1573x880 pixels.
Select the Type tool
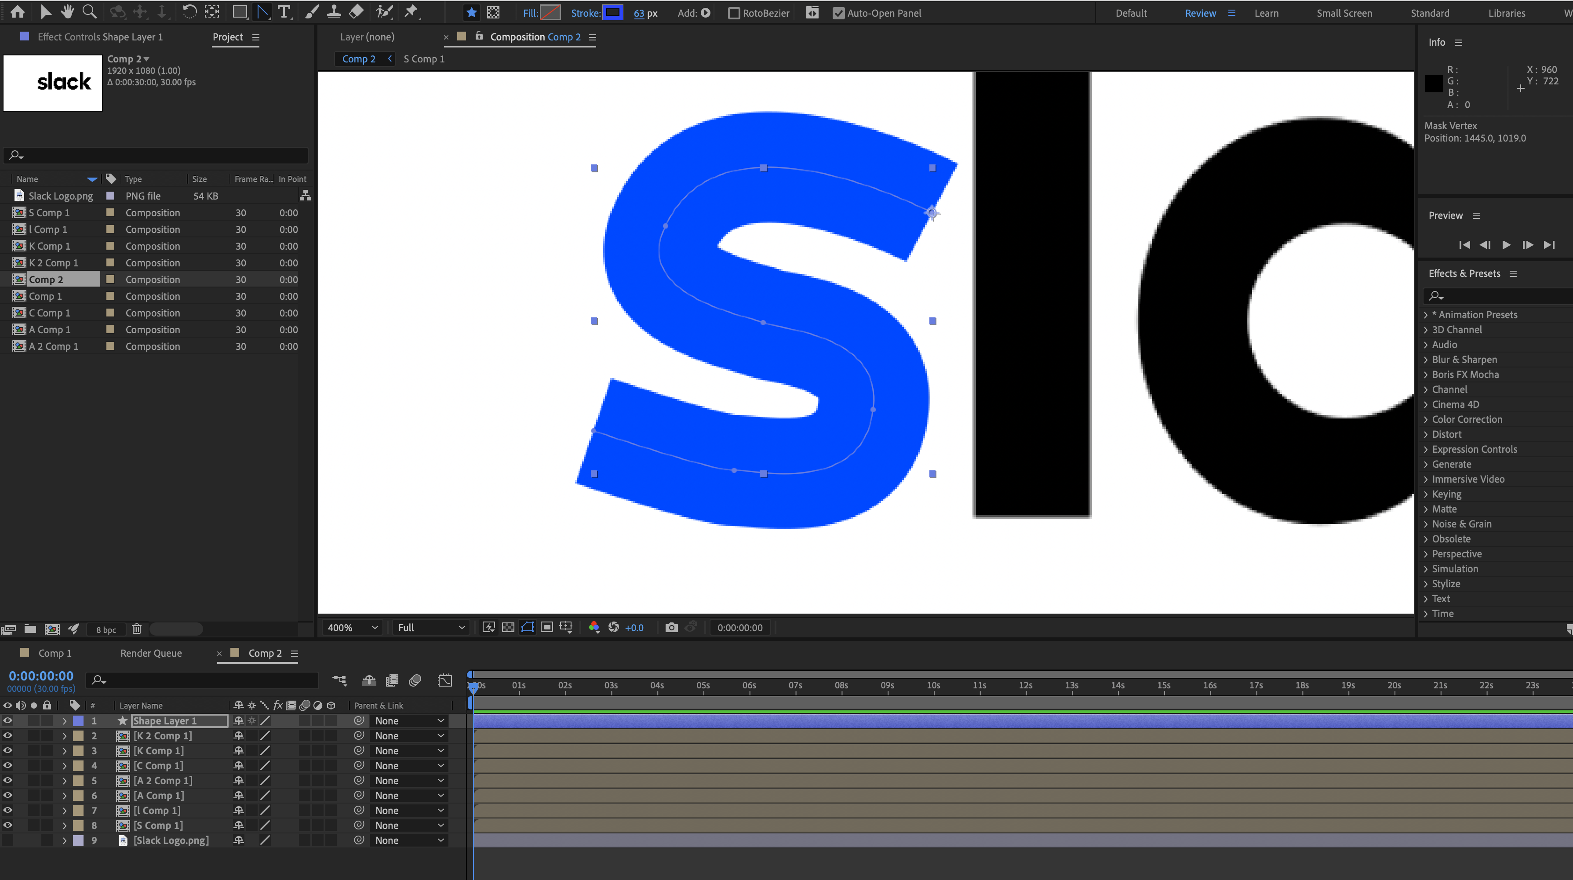point(284,11)
